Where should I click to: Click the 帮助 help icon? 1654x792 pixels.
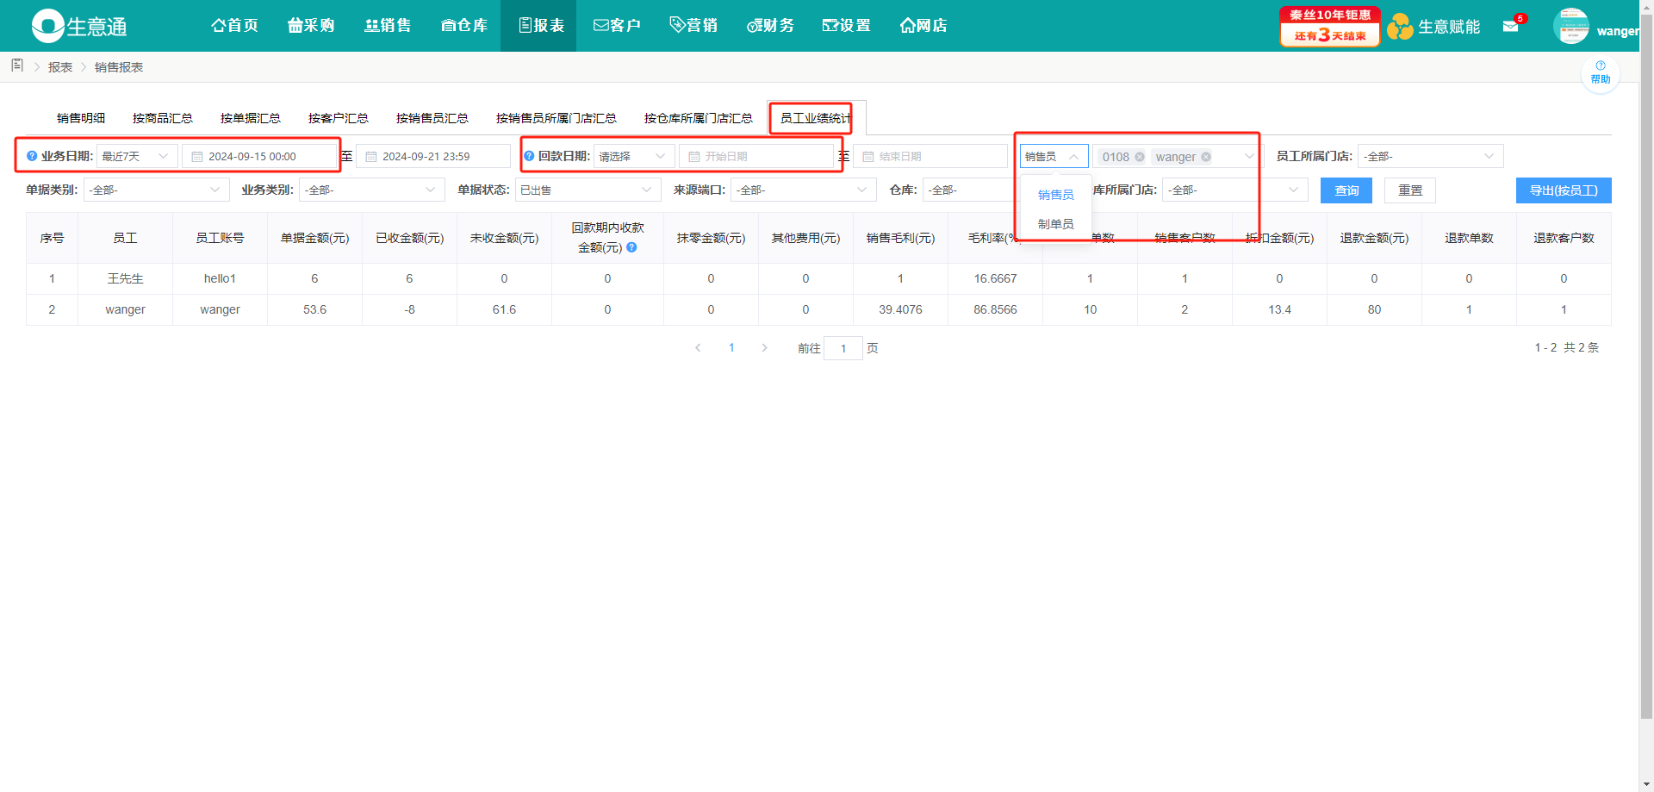(1601, 73)
